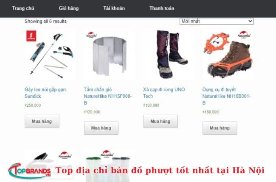The height and width of the screenshot is (182, 276).
Task: Click the TopBrands.vn logo
Action: coord(30,171)
